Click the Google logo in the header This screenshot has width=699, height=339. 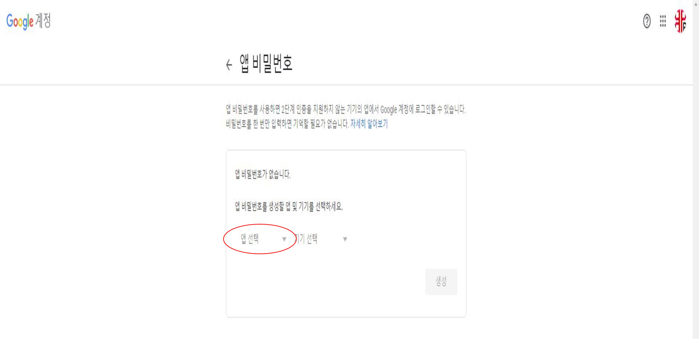[20, 21]
